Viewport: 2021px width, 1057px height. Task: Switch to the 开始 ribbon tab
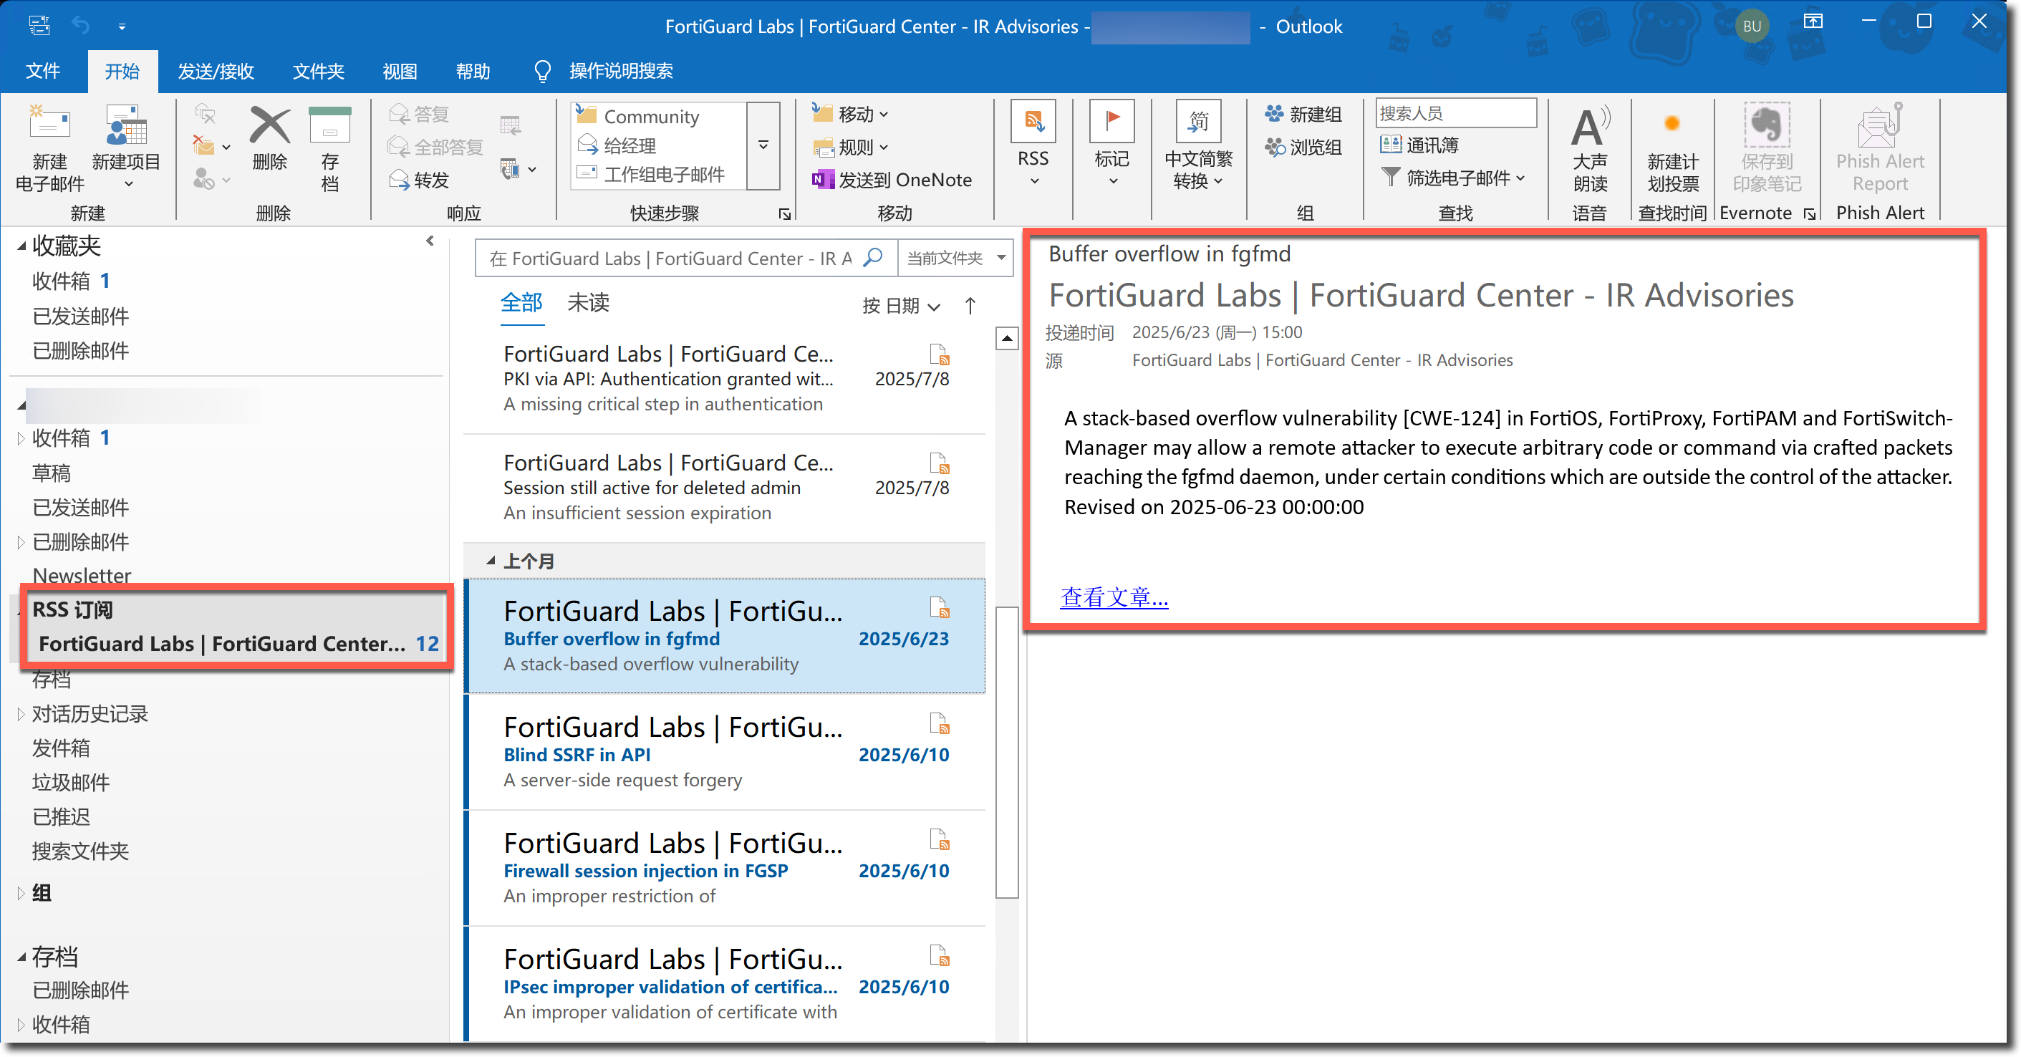pyautogui.click(x=122, y=72)
